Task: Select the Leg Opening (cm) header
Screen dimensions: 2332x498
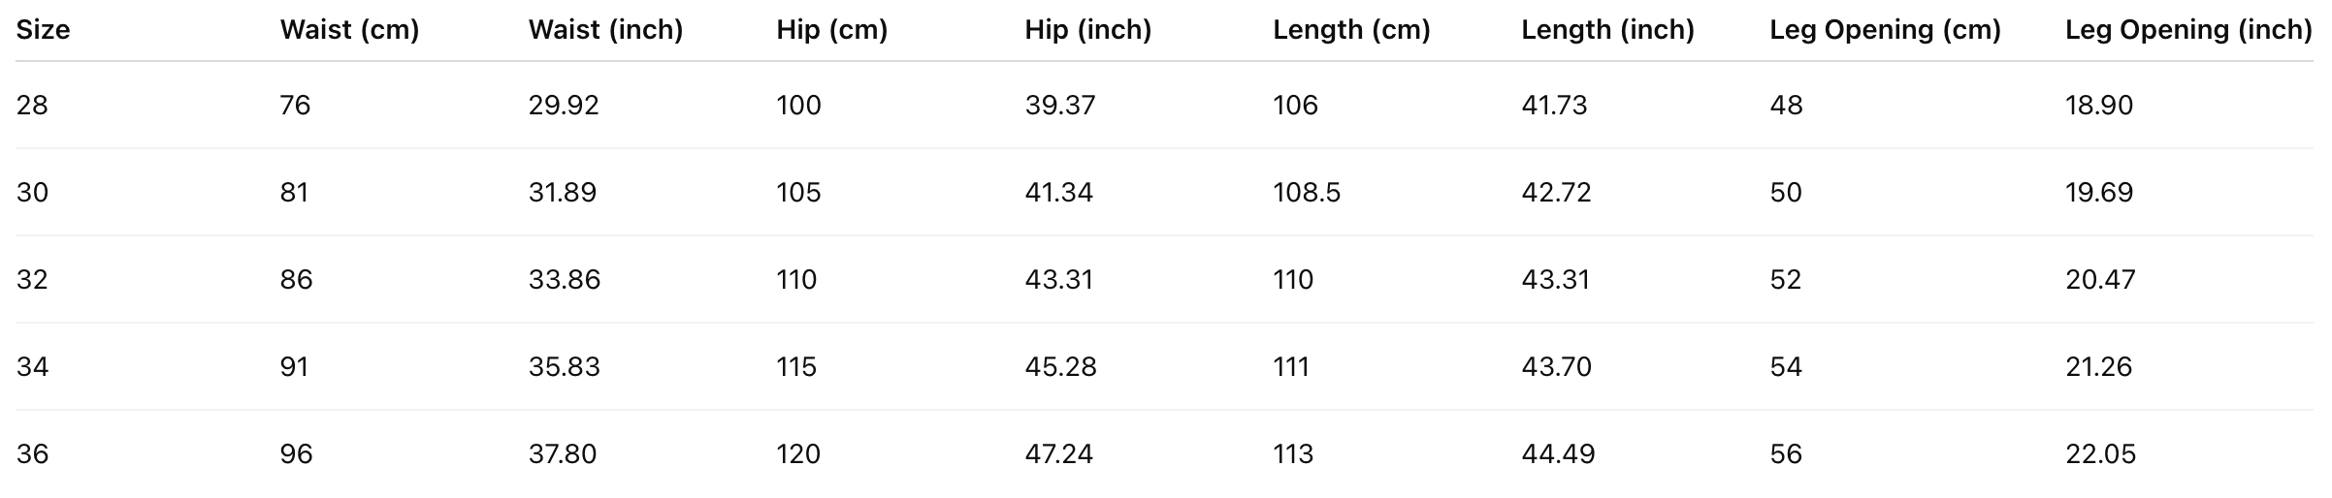Action: coord(1885,30)
